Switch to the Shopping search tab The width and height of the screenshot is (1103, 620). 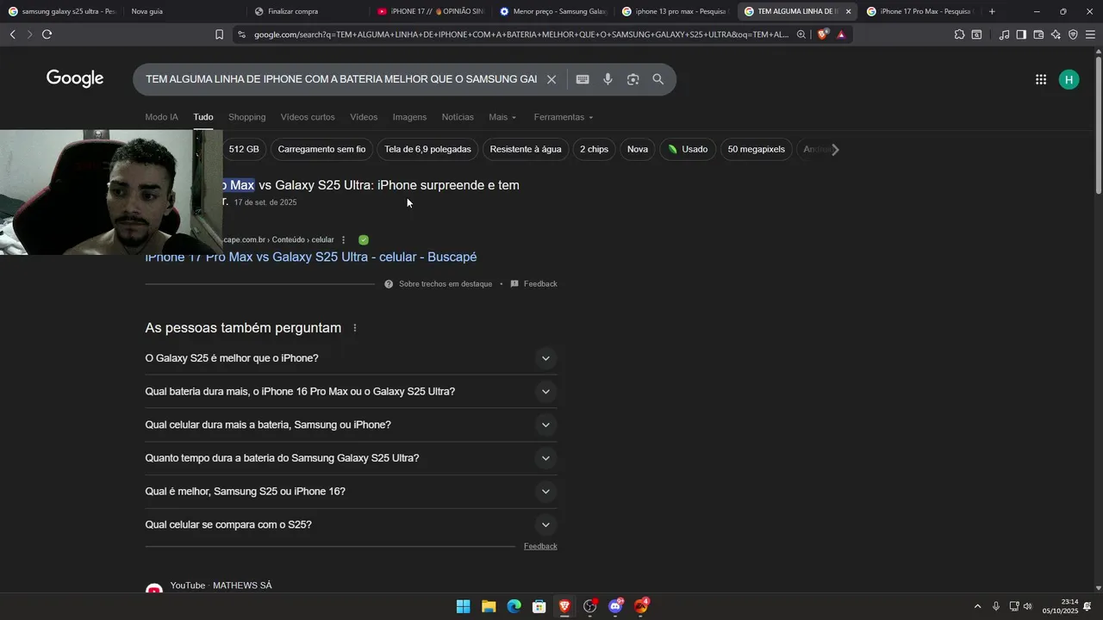point(246,117)
